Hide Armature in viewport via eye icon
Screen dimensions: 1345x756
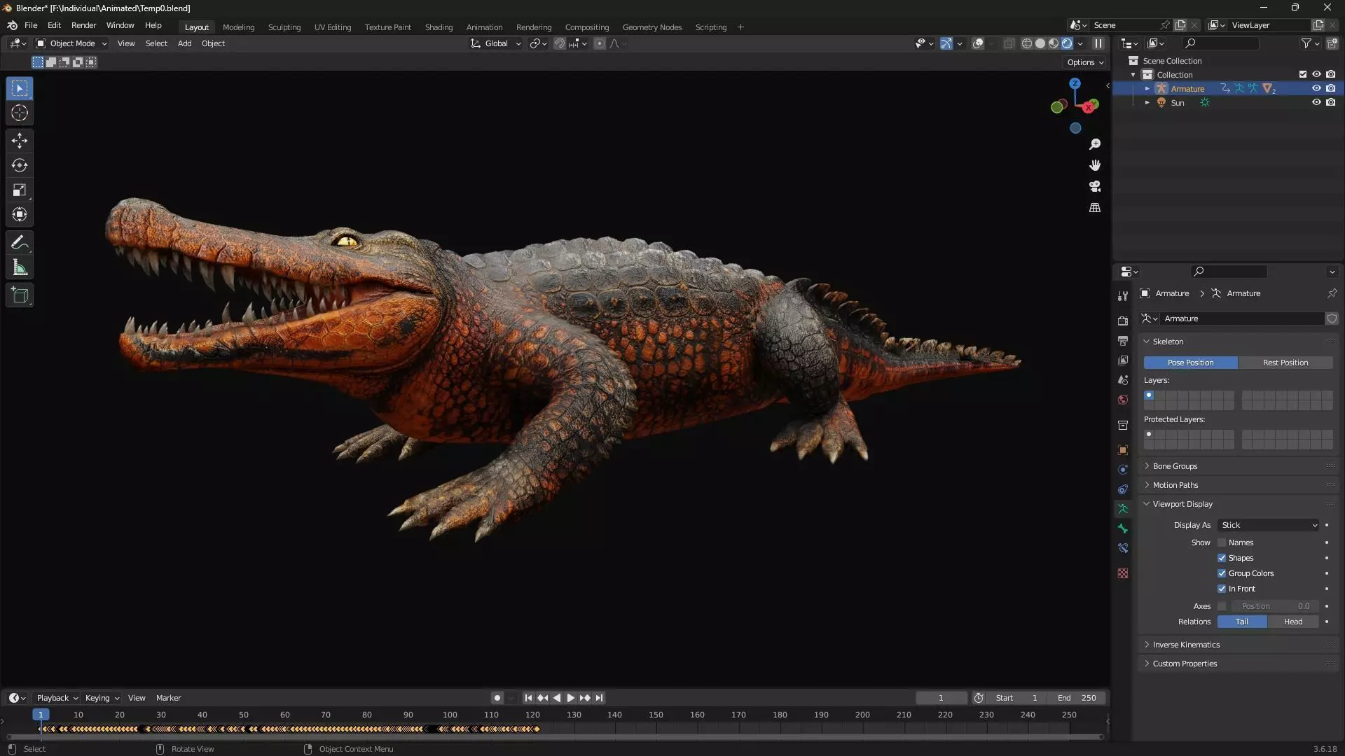(1316, 88)
